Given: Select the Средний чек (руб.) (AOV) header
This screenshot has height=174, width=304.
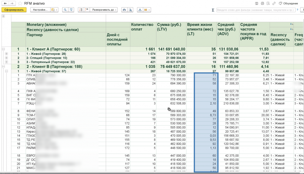Looking at the screenshot, I should point(228,34).
